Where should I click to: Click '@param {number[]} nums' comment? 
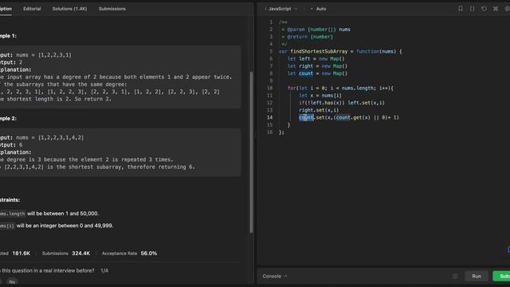316,29
